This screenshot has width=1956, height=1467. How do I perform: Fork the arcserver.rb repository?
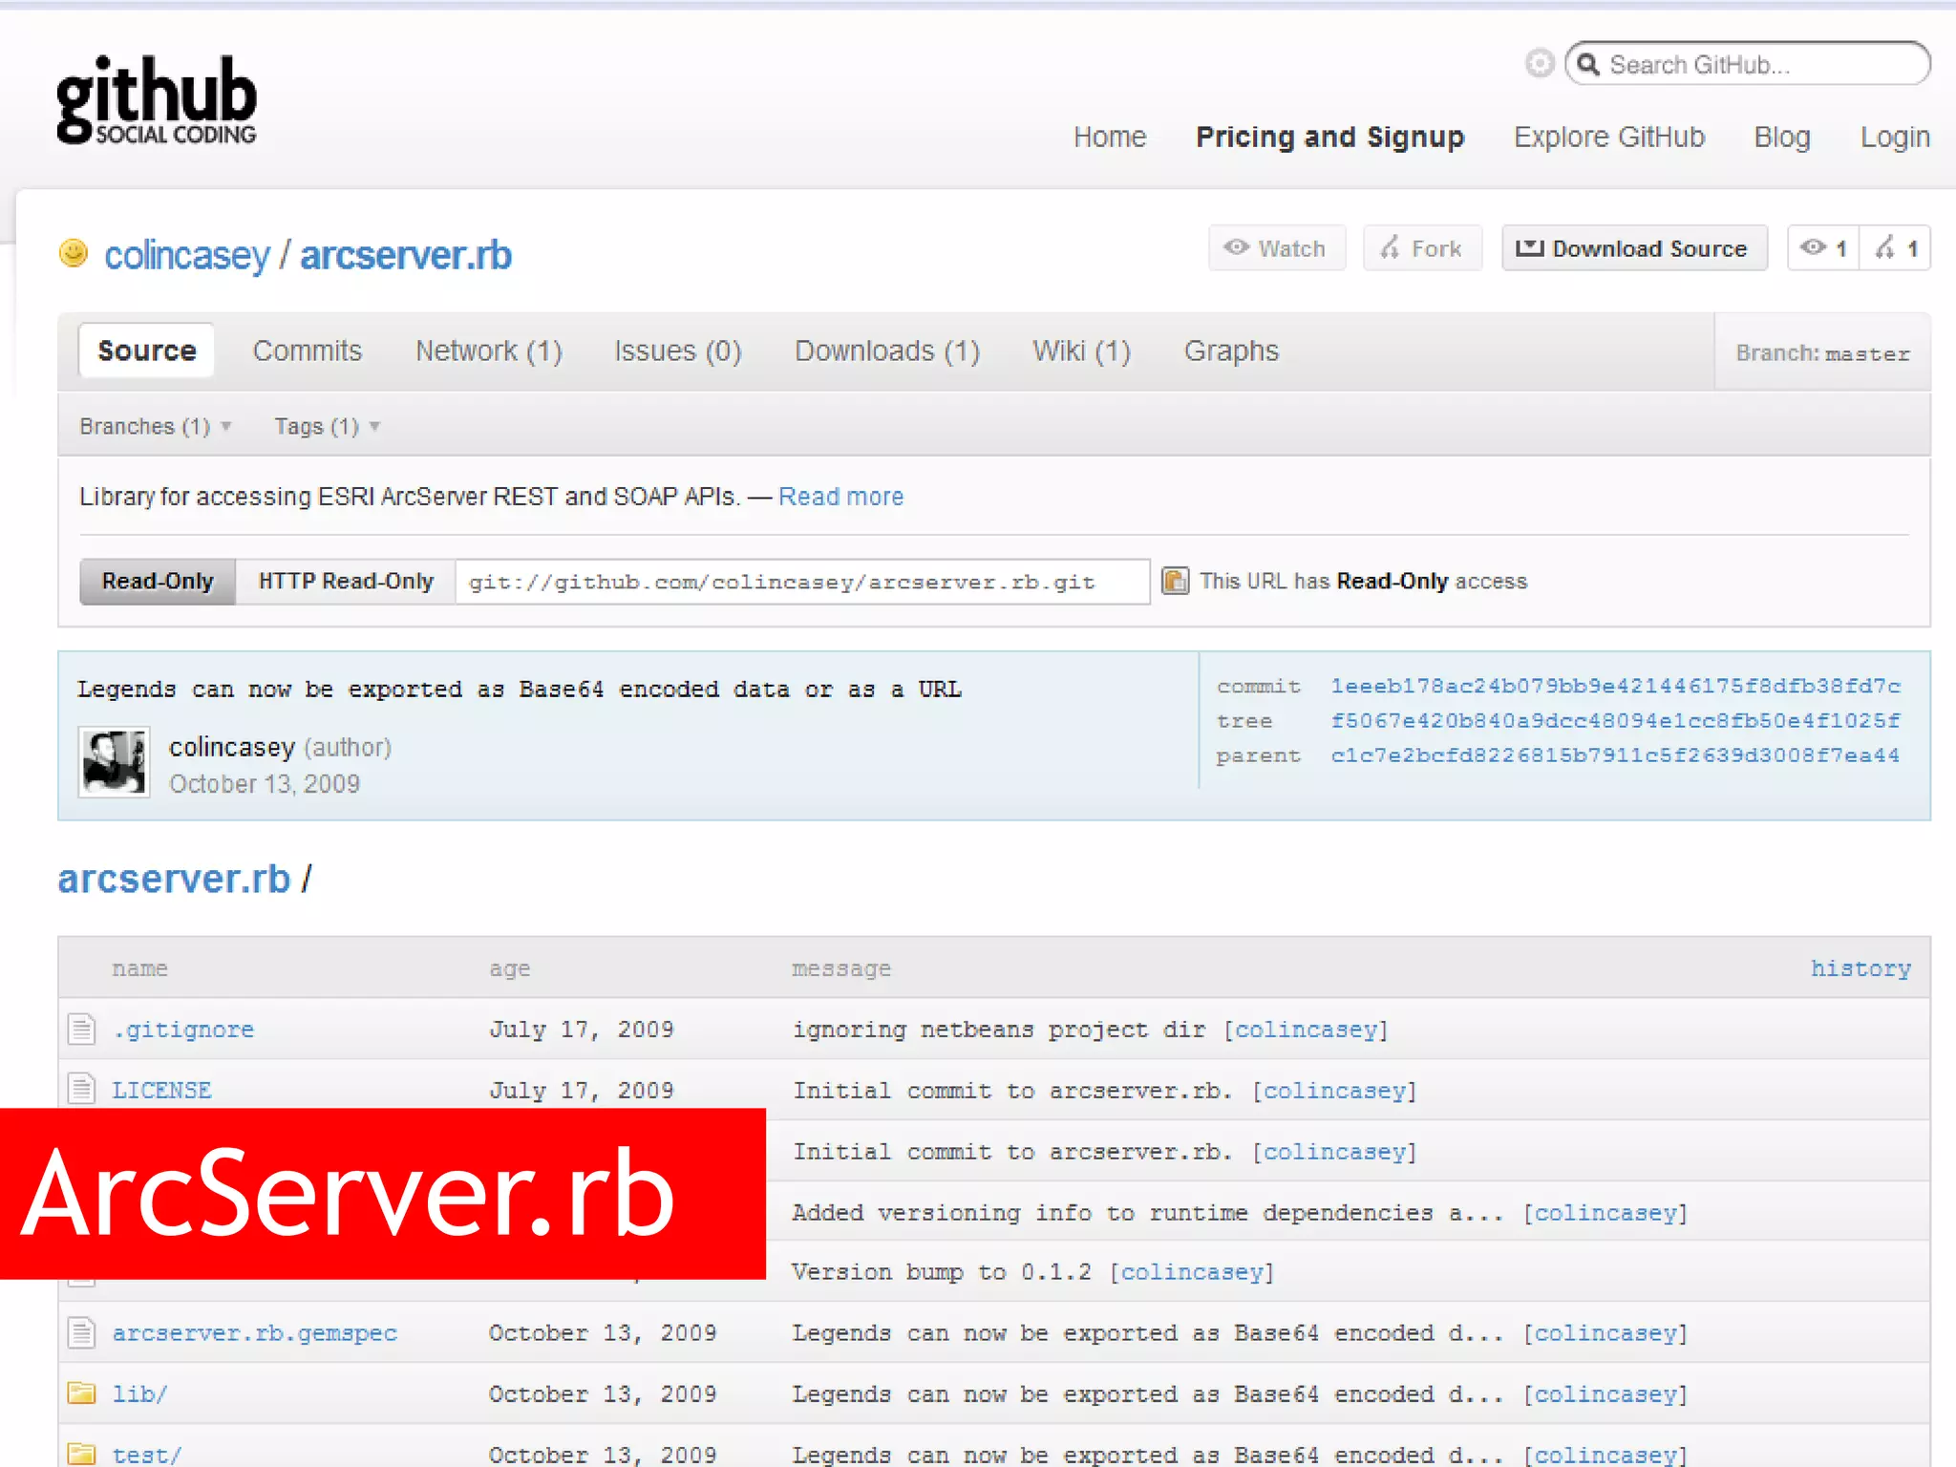tap(1422, 248)
